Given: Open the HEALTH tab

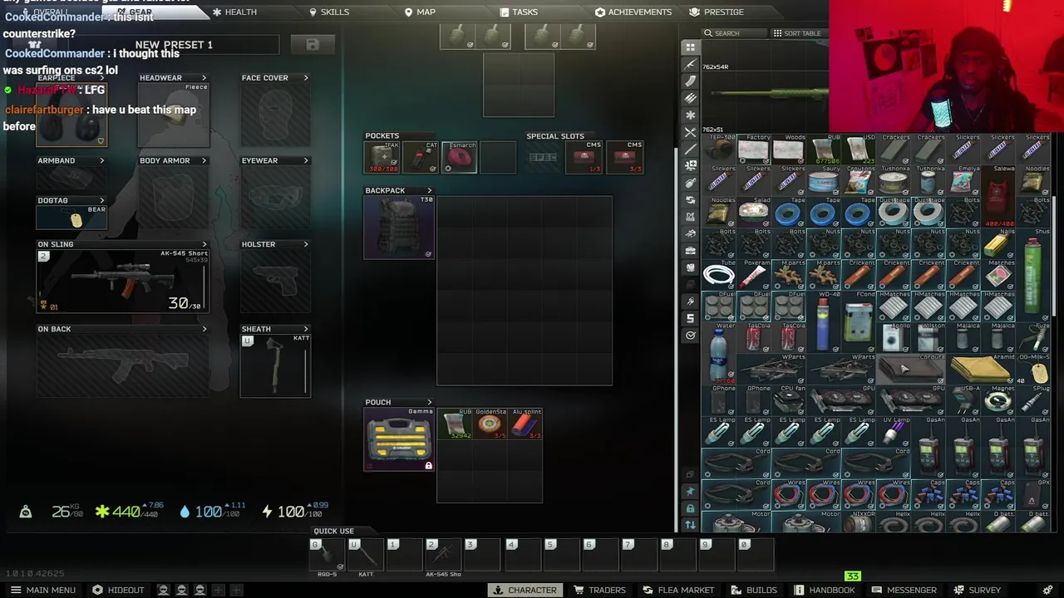Looking at the screenshot, I should (x=234, y=12).
